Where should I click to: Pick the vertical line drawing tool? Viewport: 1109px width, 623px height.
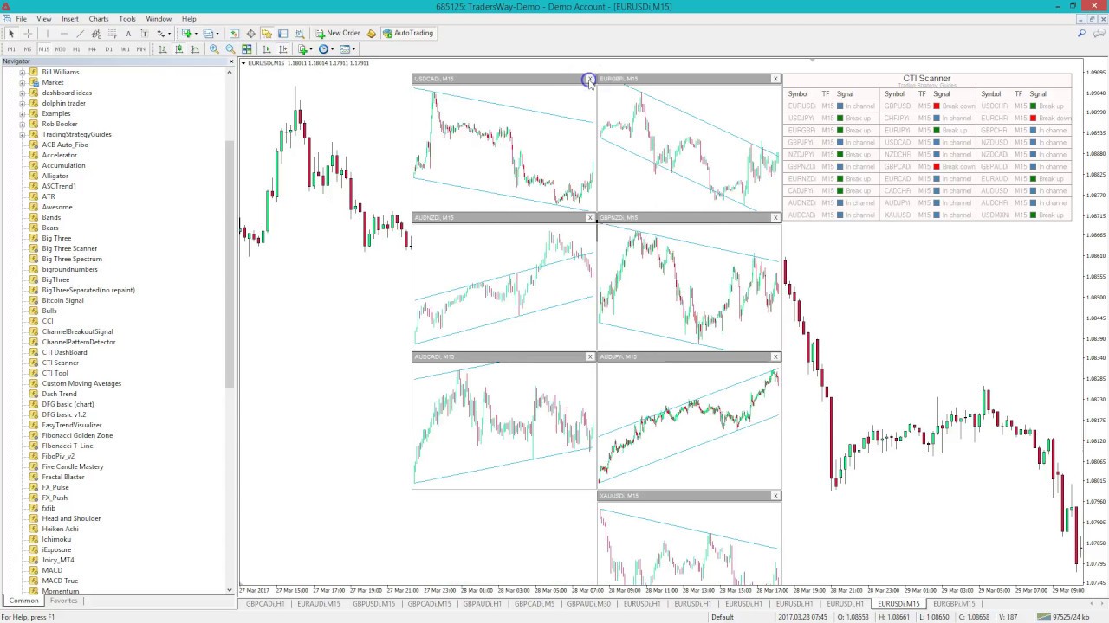(48, 33)
